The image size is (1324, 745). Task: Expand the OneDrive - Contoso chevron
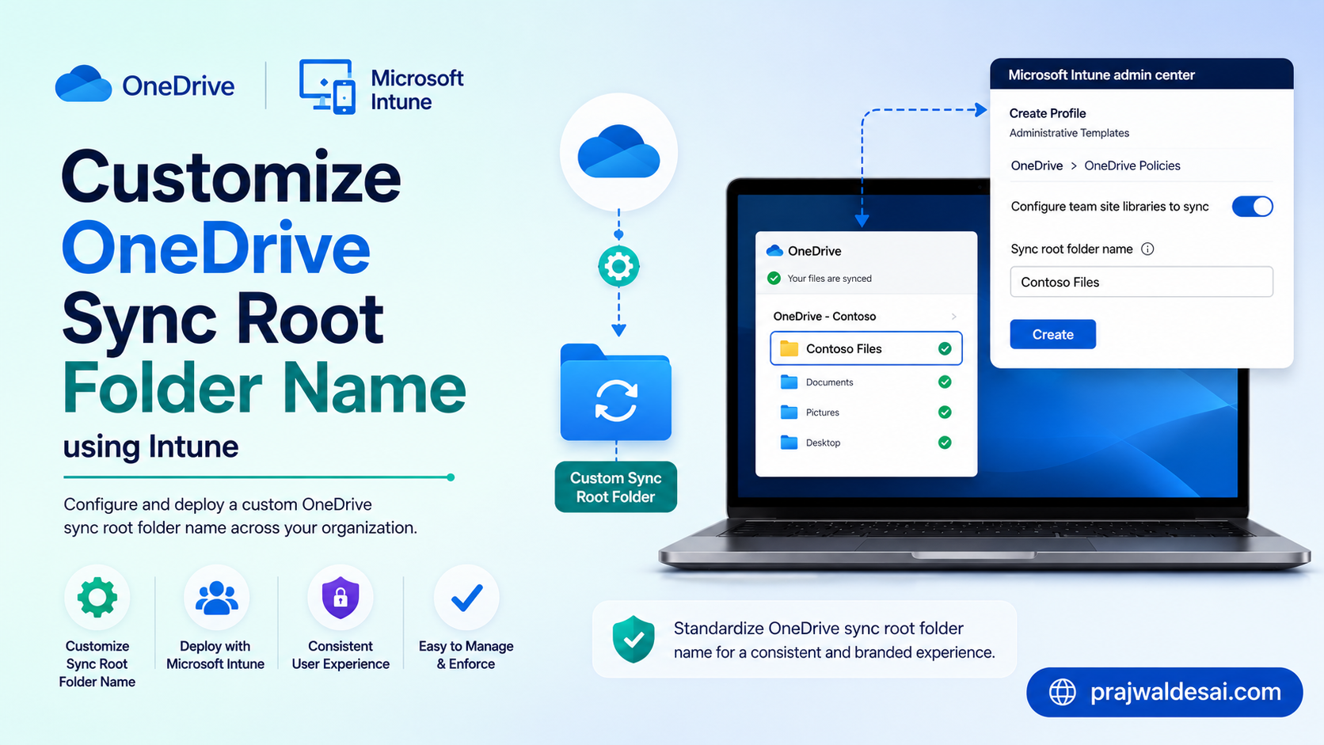pyautogui.click(x=953, y=316)
